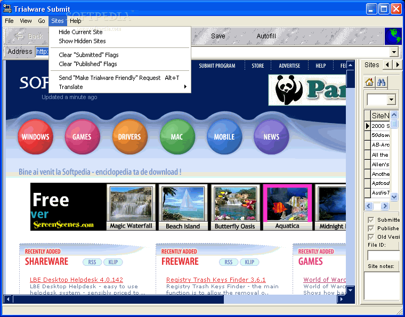Open the Go menu
Image resolution: width=405 pixels, height=317 pixels.
pos(42,21)
